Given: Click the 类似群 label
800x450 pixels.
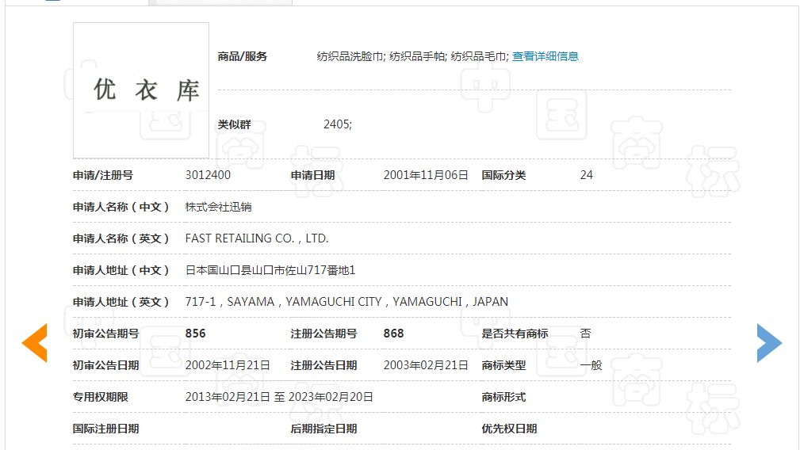Looking at the screenshot, I should tap(234, 124).
